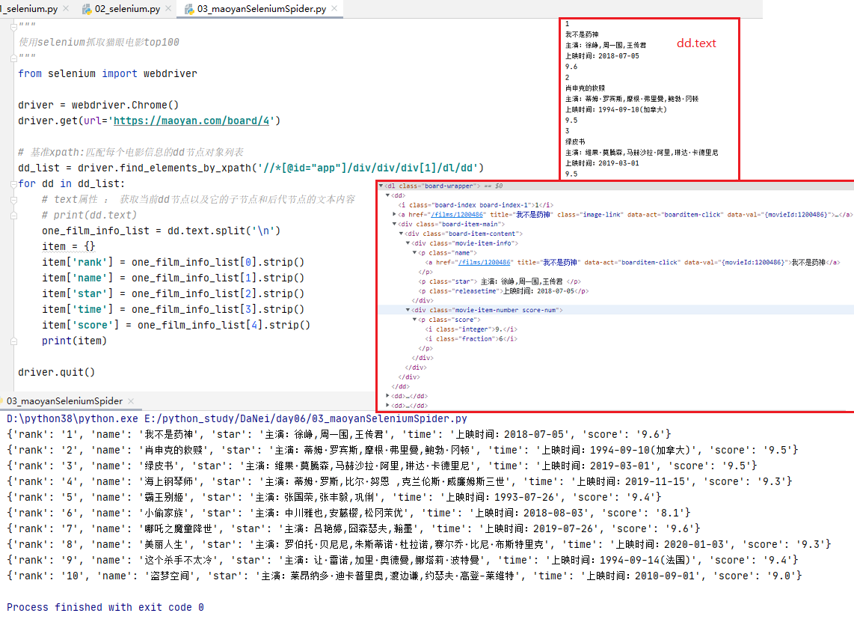Viewport: 854px width, 628px height.
Task: Collapse the div class="board-item-content" node
Action: point(401,234)
